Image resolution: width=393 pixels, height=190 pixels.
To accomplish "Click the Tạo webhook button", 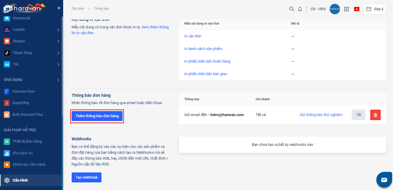I will (x=87, y=177).
